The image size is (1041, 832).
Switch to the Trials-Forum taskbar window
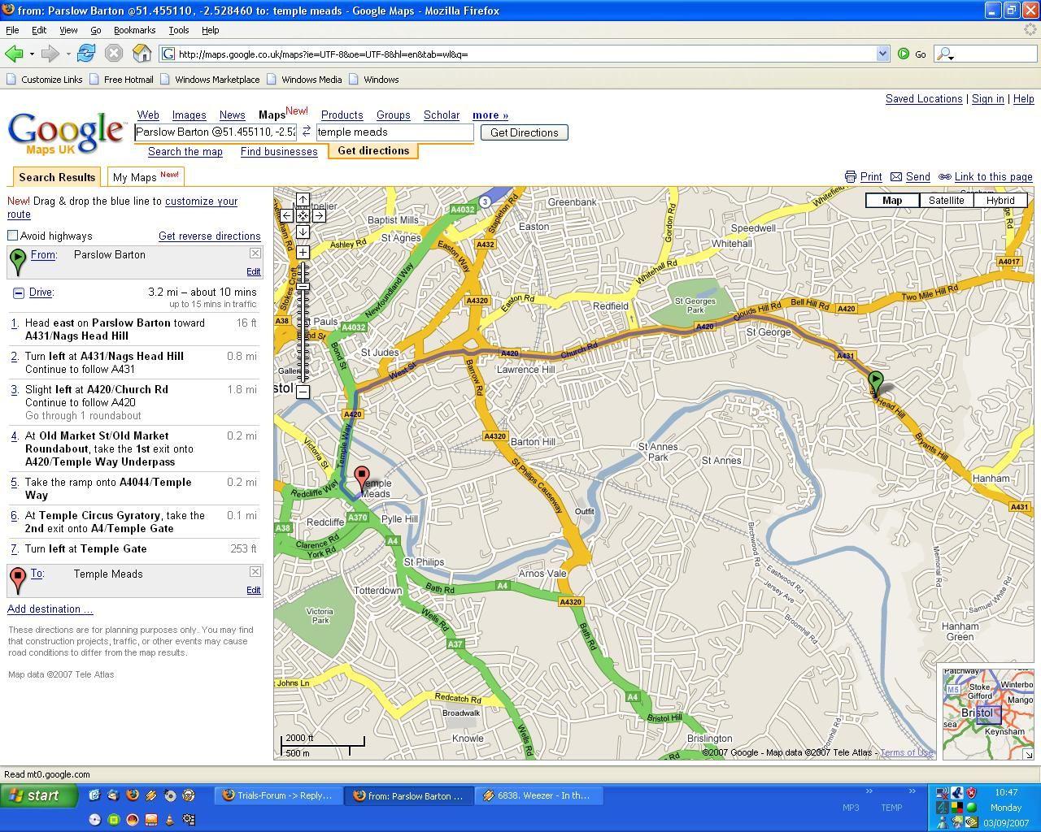coord(277,795)
